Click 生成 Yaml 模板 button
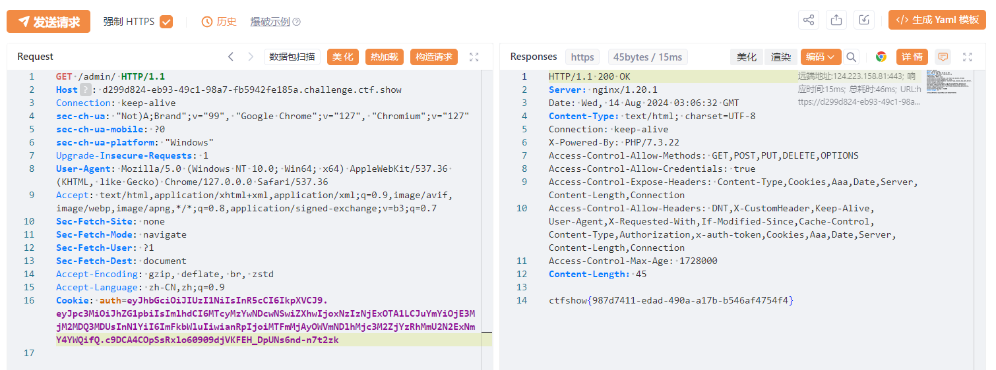Image resolution: width=996 pixels, height=370 pixels. coord(937,20)
